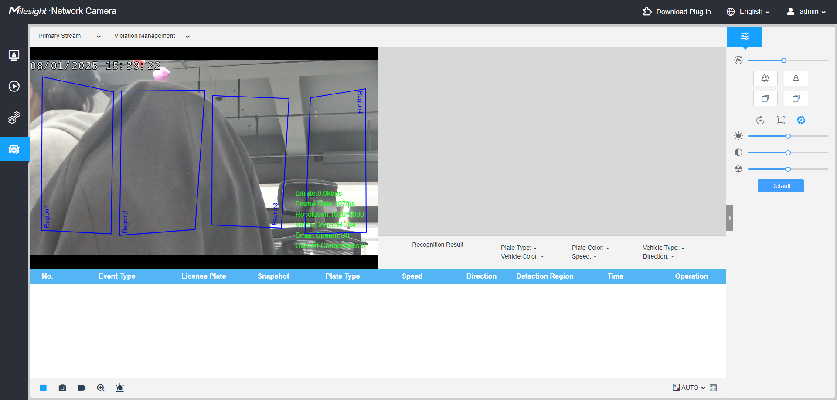Image resolution: width=837 pixels, height=400 pixels.
Task: Open the admin user menu
Action: pyautogui.click(x=806, y=12)
